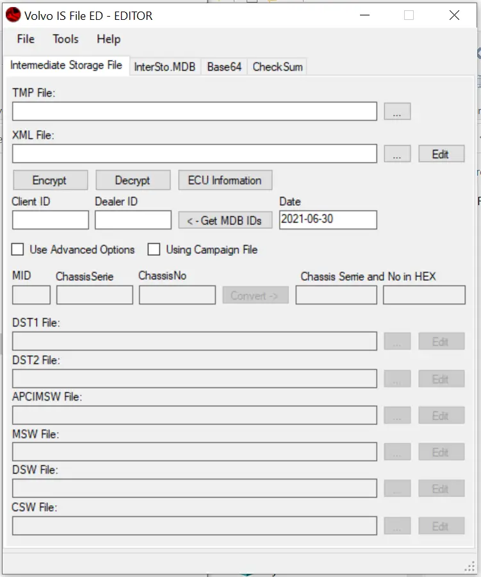
Task: Open the File menu
Action: (26, 39)
